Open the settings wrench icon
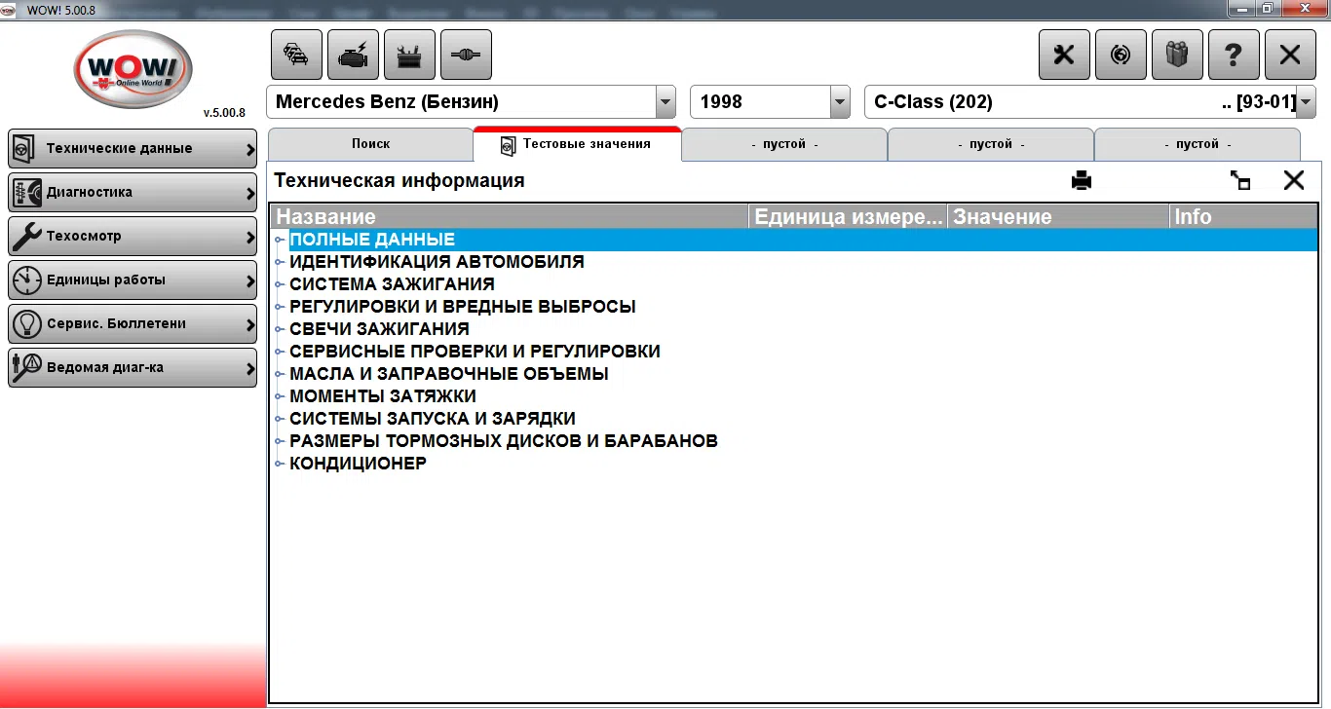The width and height of the screenshot is (1331, 709). [1063, 55]
